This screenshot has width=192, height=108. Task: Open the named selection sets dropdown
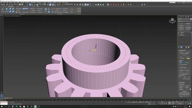point(69,4)
